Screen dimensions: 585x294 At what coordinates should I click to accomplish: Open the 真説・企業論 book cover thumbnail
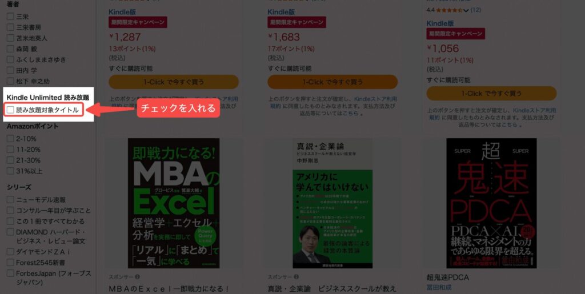[332, 203]
